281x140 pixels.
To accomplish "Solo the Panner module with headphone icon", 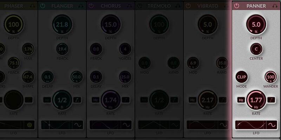I will 274,6.
